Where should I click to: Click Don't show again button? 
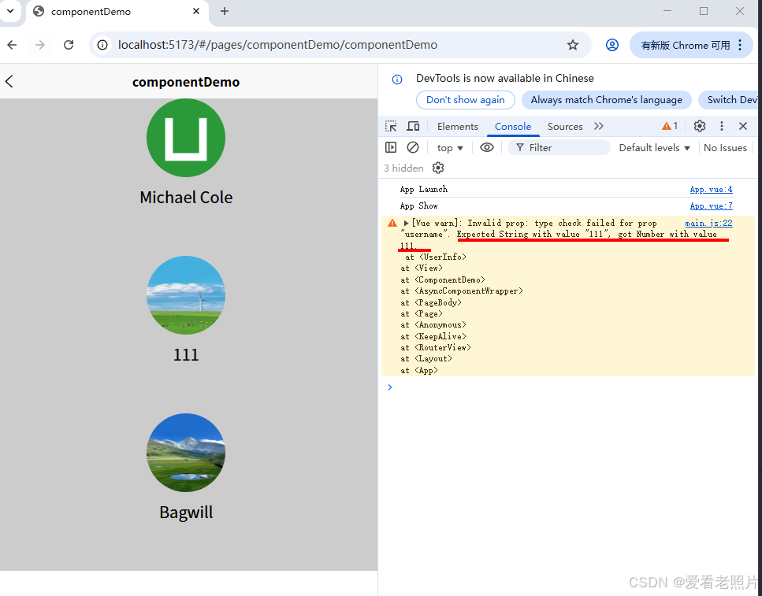(x=466, y=99)
